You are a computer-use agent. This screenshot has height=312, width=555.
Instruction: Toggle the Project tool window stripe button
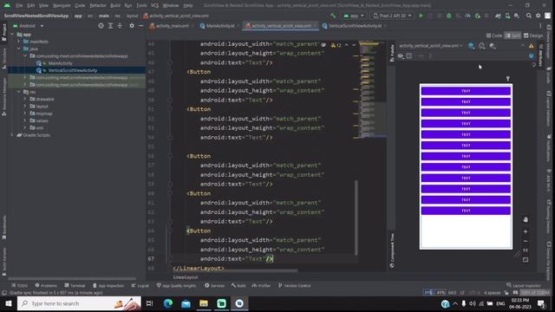[3, 33]
